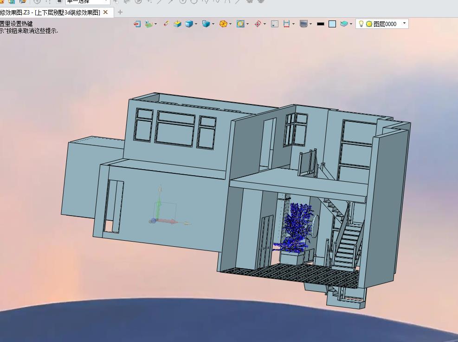Open the dimension measure dropdown arrow
The image size is (458, 342).
click(x=294, y=24)
